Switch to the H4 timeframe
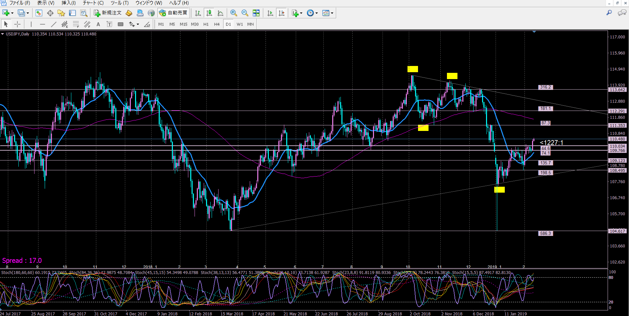The height and width of the screenshot is (316, 629). (217, 24)
